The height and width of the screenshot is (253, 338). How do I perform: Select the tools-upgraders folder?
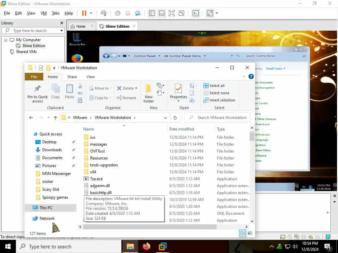coord(104,165)
